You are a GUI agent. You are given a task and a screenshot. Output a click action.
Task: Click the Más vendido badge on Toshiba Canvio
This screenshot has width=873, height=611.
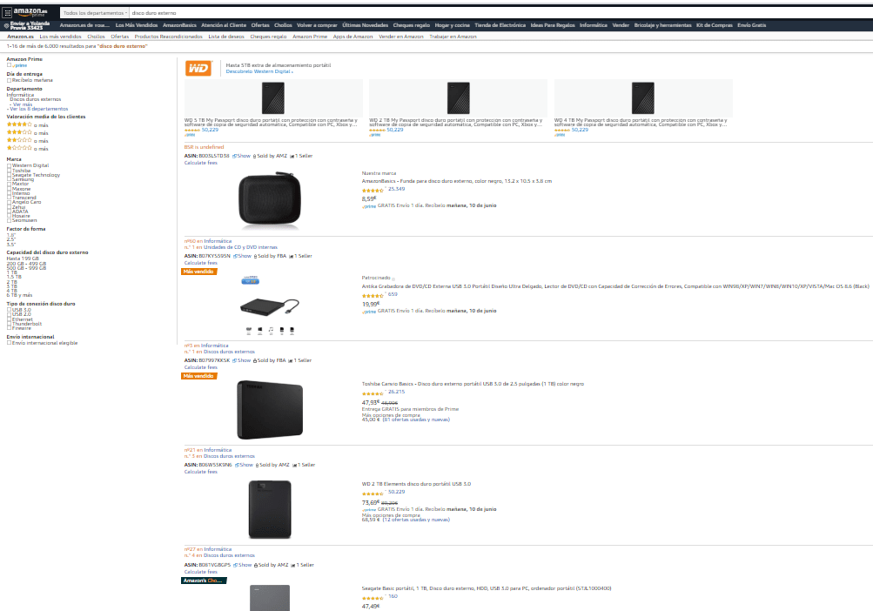[x=198, y=376]
